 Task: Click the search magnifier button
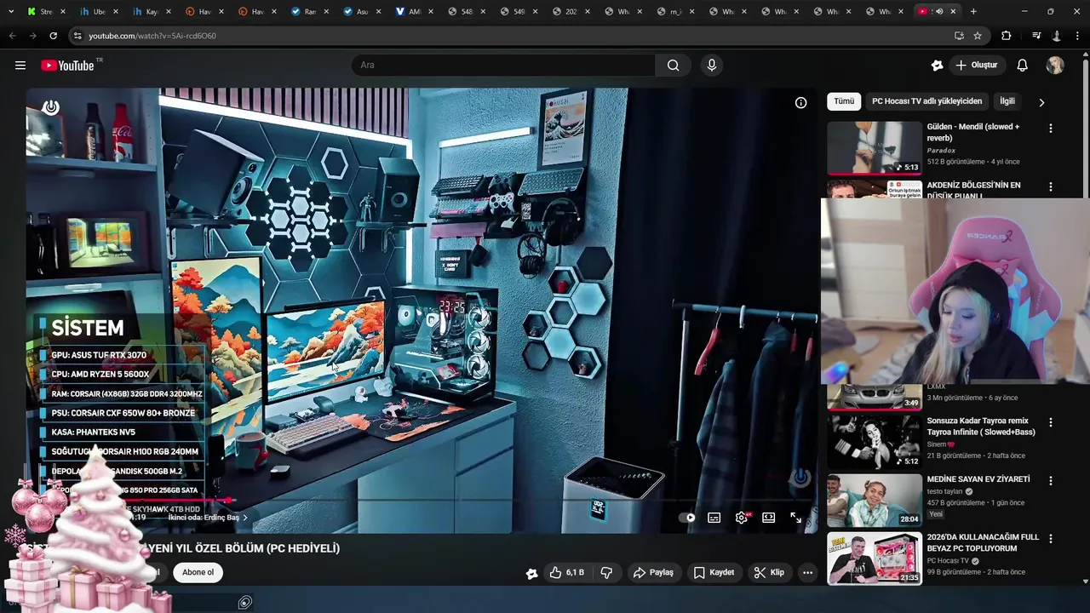[673, 66]
